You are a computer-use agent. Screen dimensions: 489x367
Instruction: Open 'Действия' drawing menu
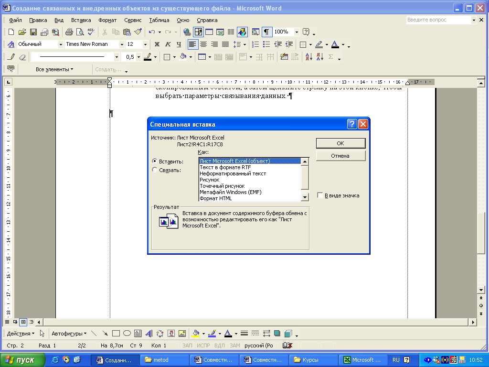21,334
